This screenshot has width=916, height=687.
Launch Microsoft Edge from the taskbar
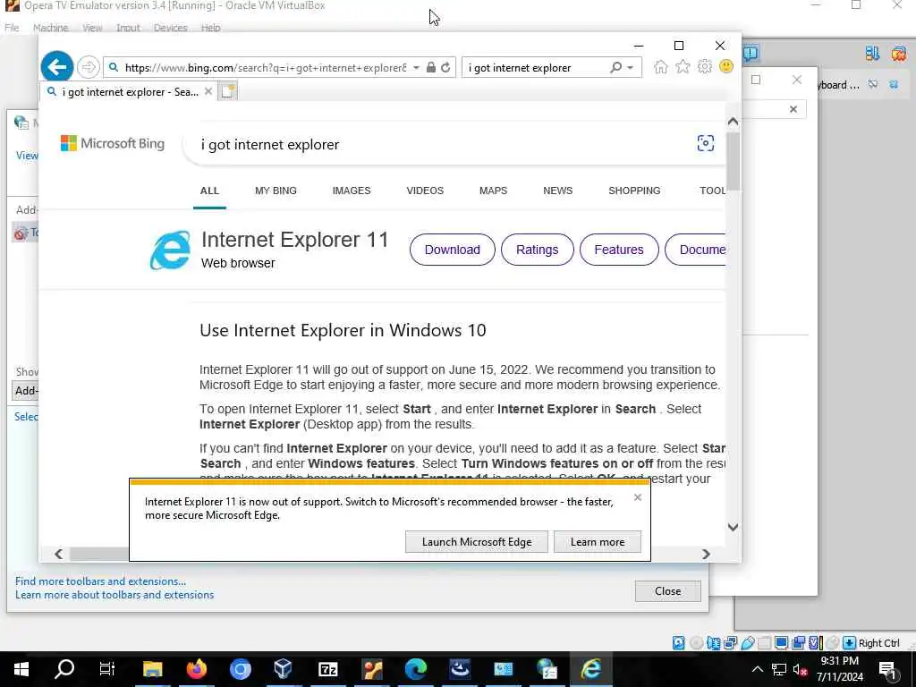(416, 669)
